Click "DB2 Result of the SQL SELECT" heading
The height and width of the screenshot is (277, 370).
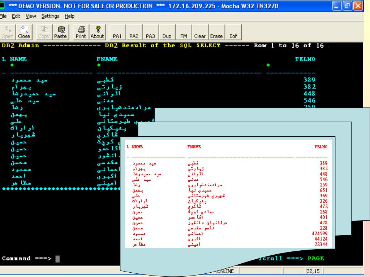(162, 45)
